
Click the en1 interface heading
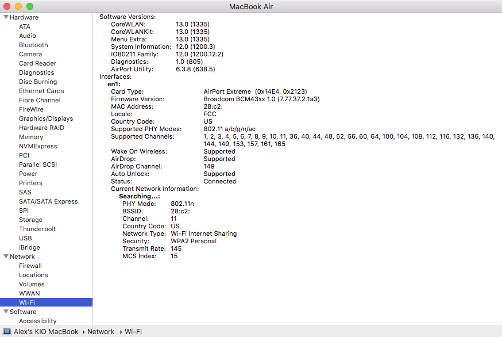click(114, 84)
